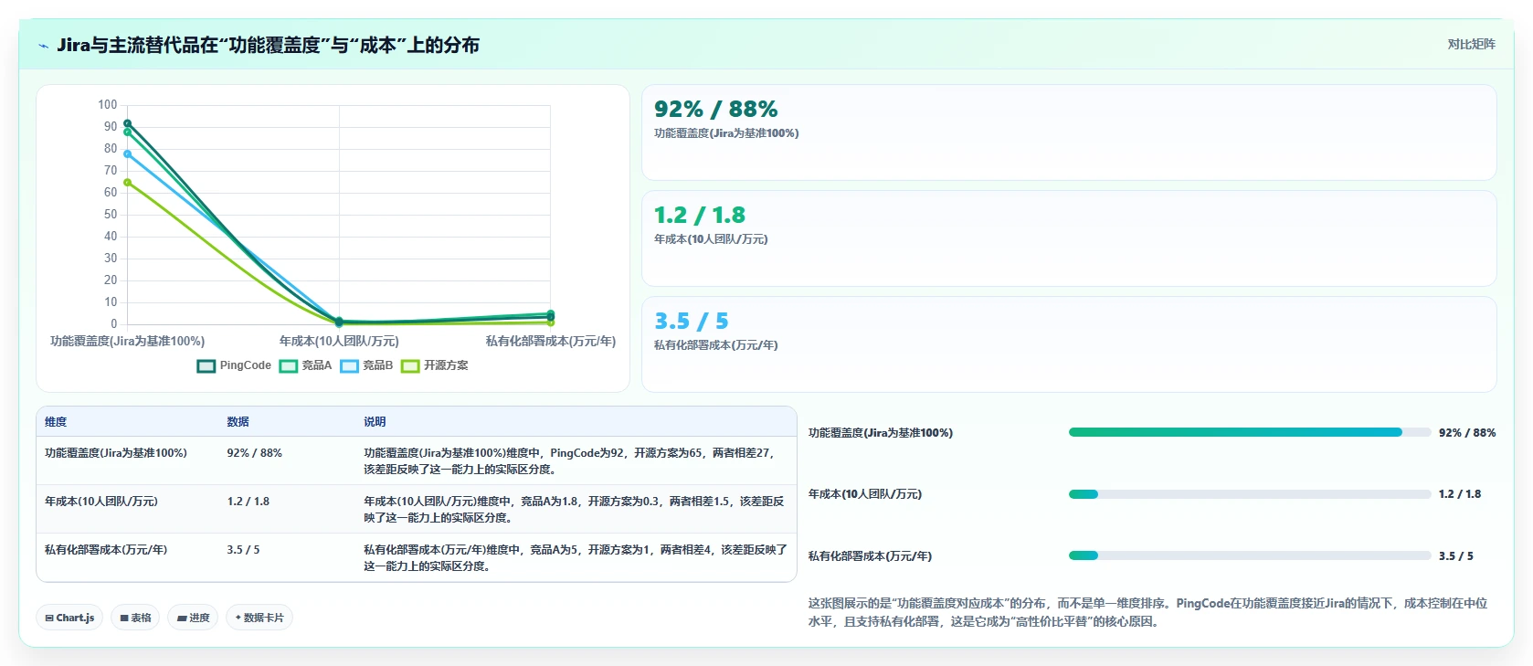Click the 维度 column header in the table
The image size is (1533, 666).
pos(56,422)
